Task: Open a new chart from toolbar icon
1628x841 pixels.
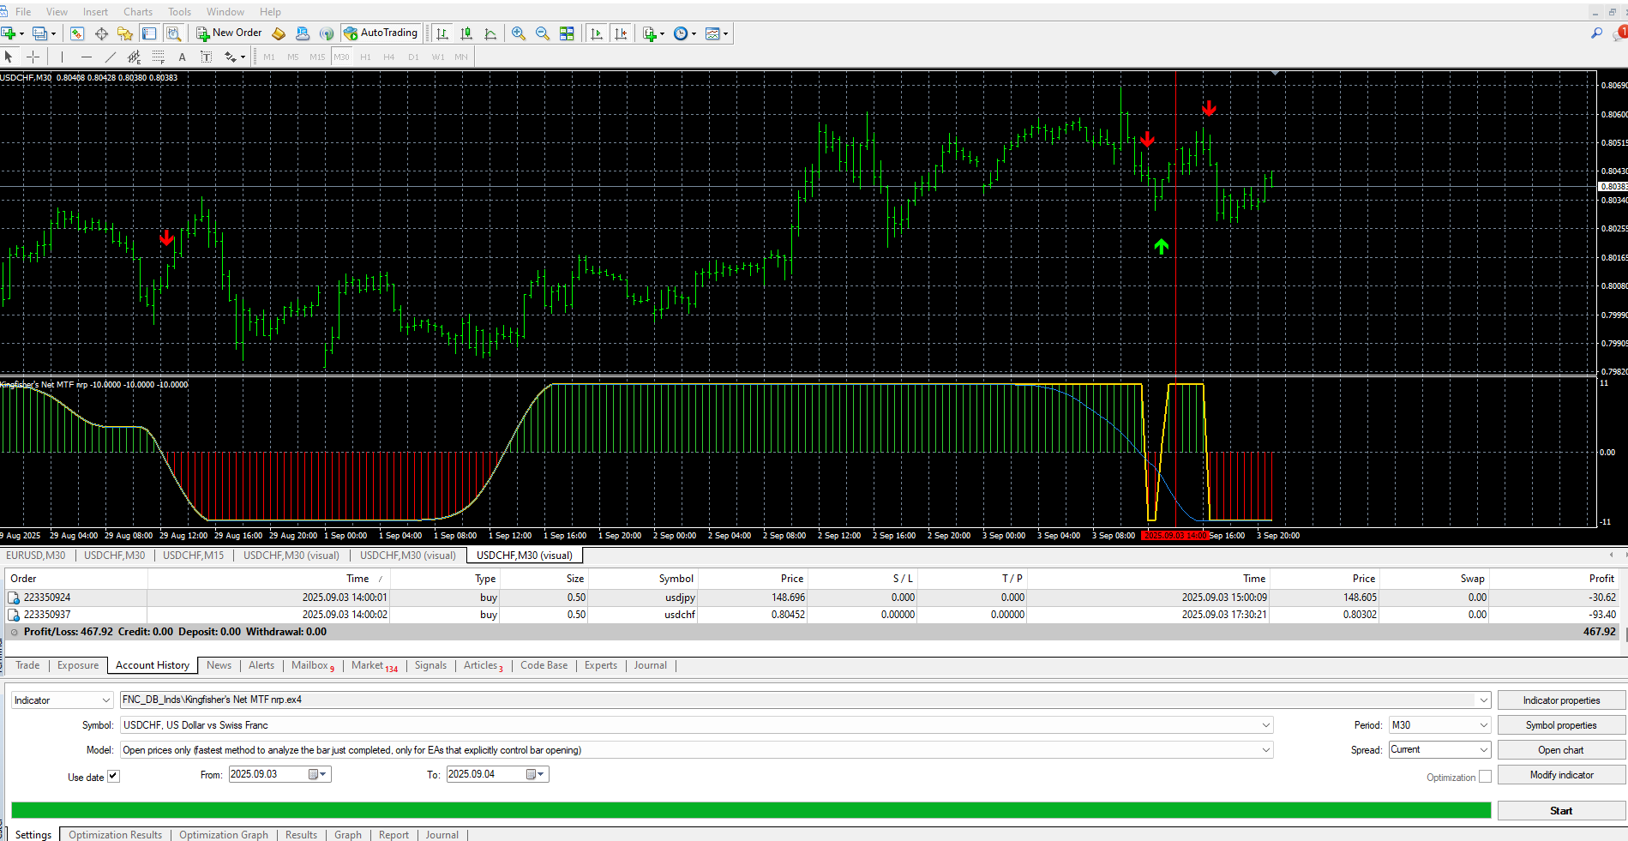Action: (x=9, y=33)
